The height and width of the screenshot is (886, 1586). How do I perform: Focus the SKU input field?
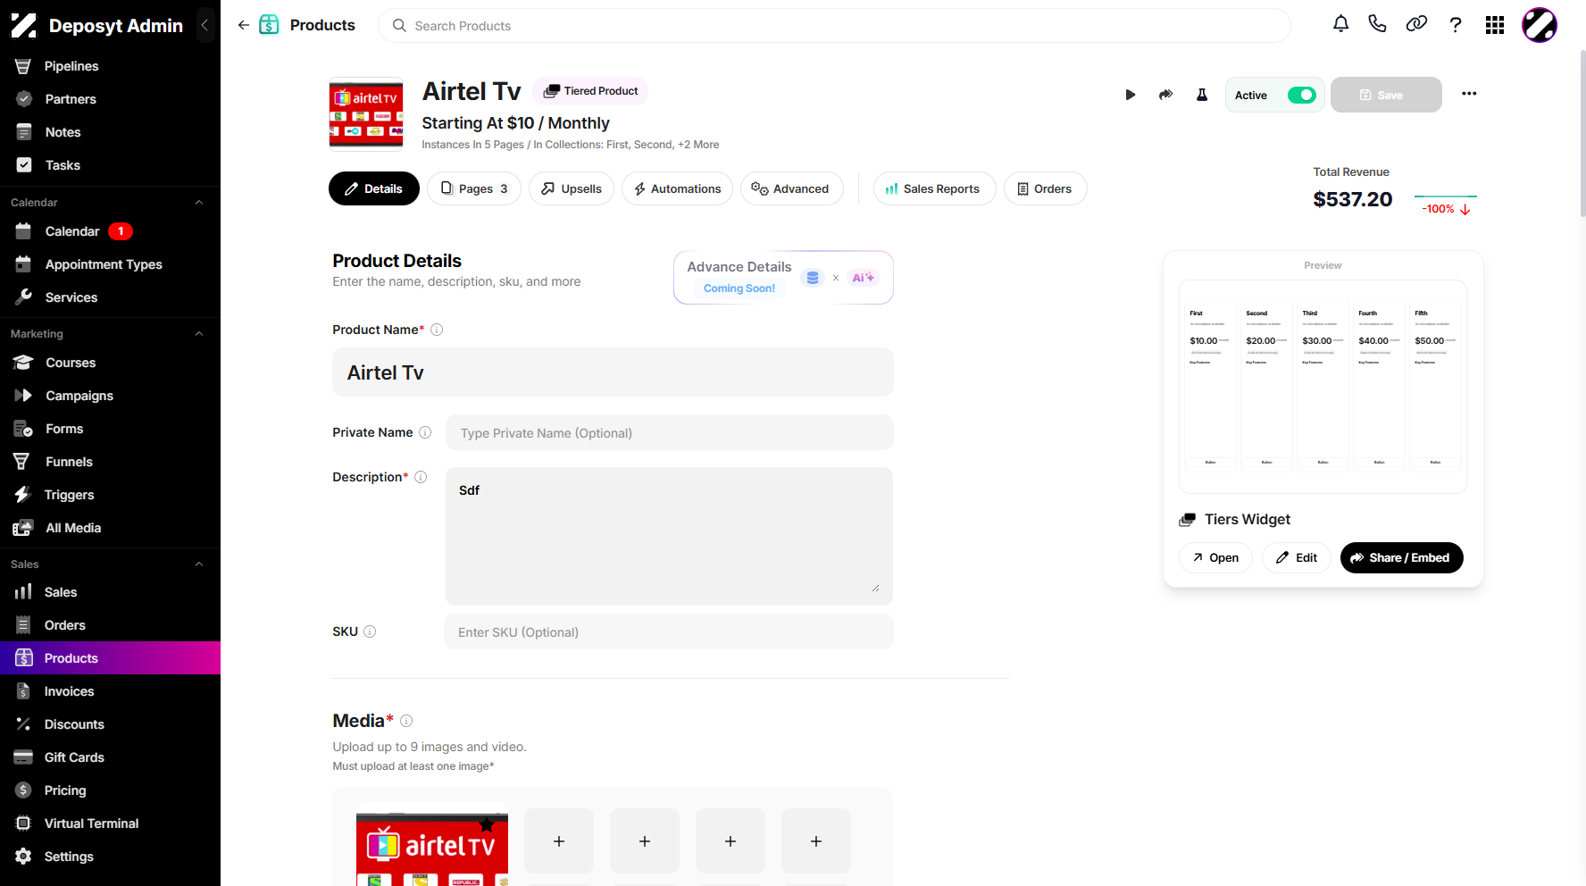668,631
